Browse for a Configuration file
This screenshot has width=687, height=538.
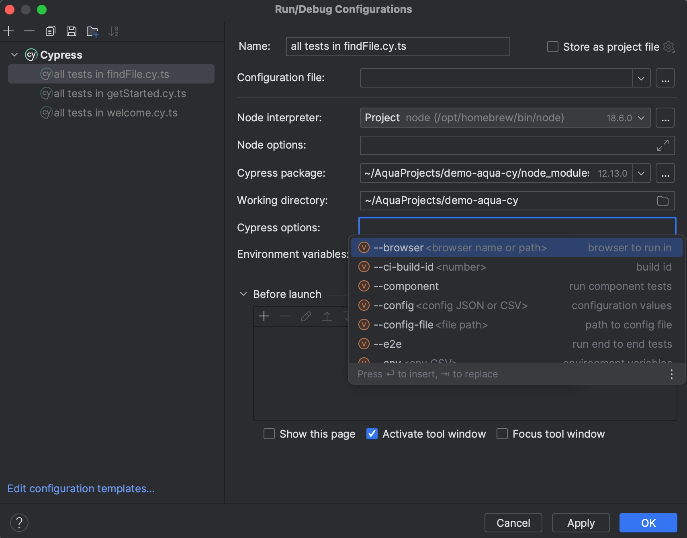[665, 78]
